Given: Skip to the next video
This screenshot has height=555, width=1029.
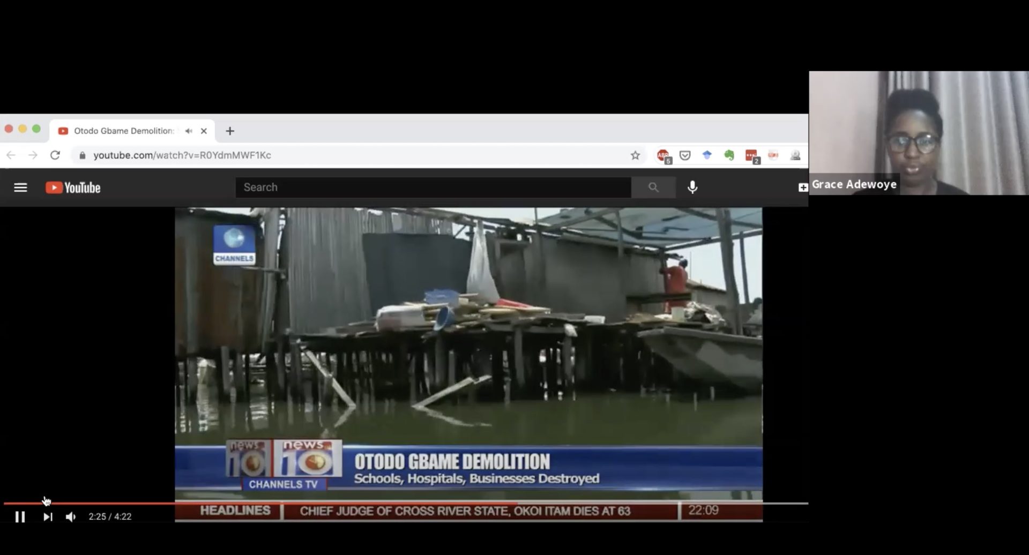Looking at the screenshot, I should [48, 516].
